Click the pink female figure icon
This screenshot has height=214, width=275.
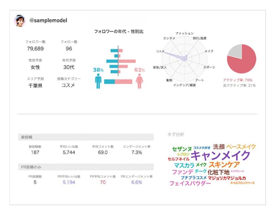tap(140, 80)
